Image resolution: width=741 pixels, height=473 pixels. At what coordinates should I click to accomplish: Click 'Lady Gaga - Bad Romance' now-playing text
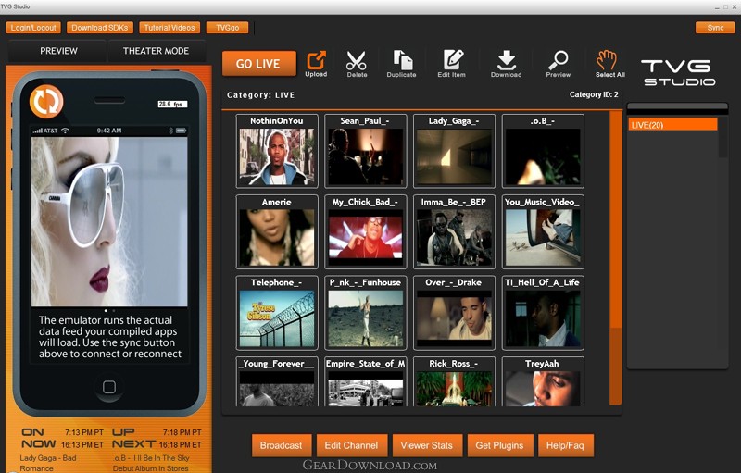pyautogui.click(x=48, y=463)
